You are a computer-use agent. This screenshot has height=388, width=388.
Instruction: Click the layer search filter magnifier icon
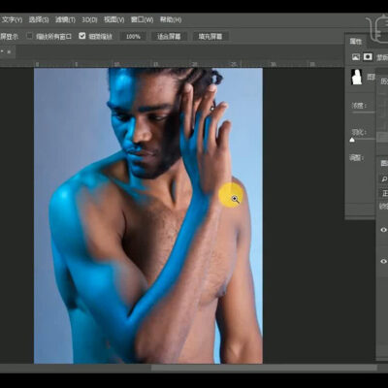point(384,178)
